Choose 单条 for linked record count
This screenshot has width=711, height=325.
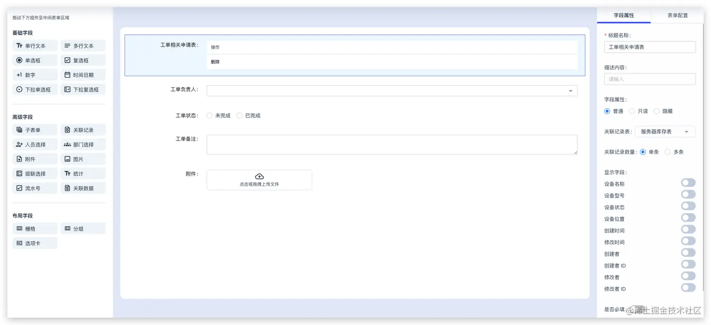click(643, 152)
